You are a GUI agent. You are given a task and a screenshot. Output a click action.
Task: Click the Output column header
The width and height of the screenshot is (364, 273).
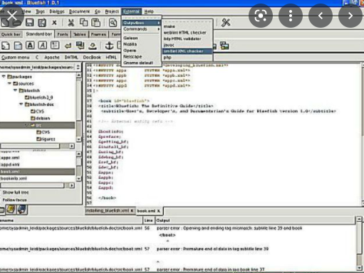(255, 220)
